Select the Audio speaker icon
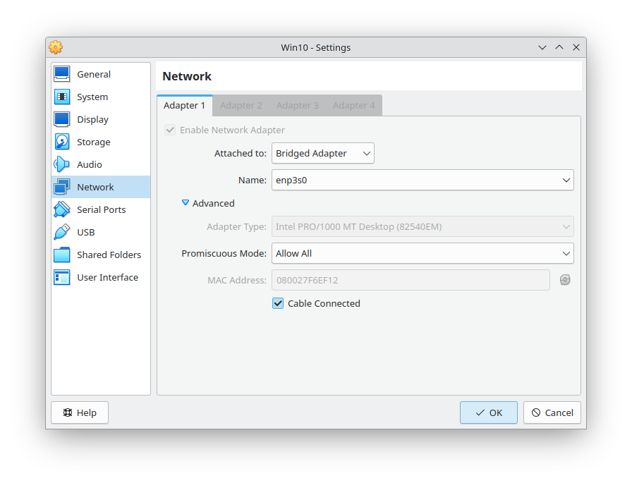Screen dimensions: 632x483 point(62,164)
